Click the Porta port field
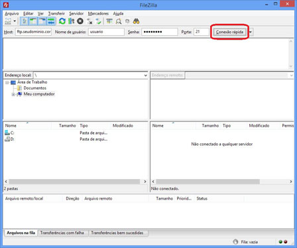This screenshot has height=248, width=297. pyautogui.click(x=202, y=32)
